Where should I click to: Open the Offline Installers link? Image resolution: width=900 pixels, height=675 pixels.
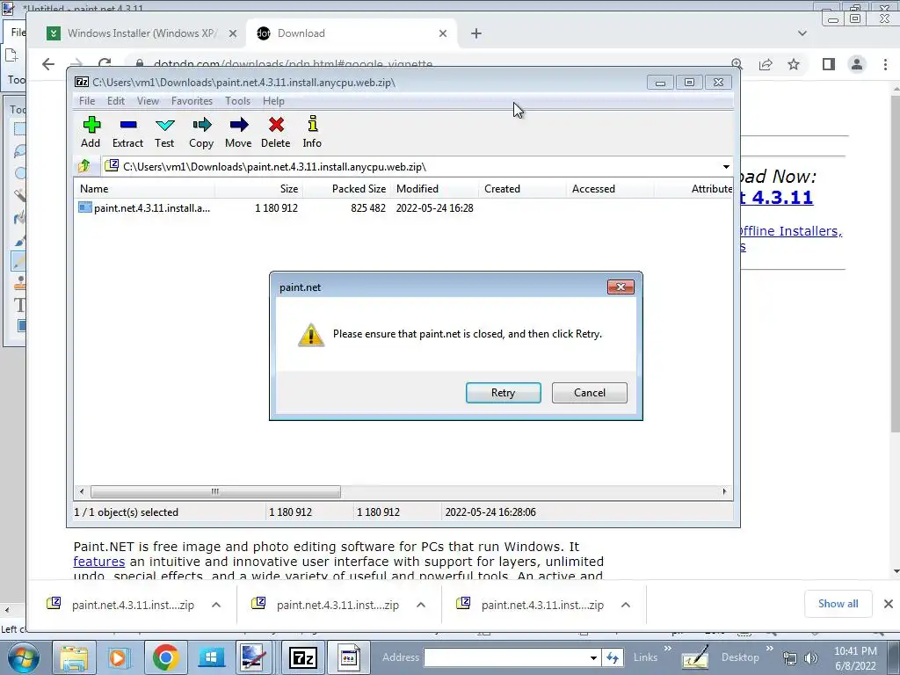pyautogui.click(x=791, y=231)
